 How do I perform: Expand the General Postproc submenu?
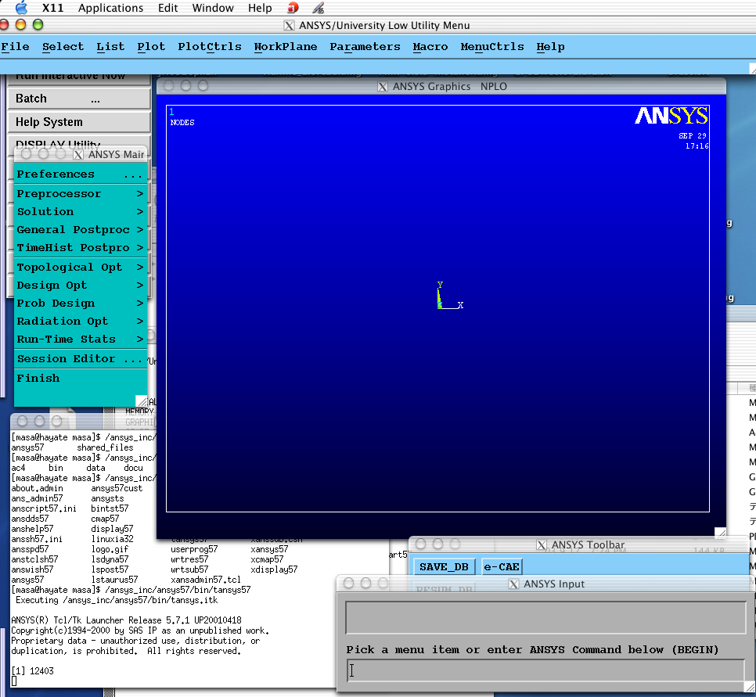click(80, 230)
